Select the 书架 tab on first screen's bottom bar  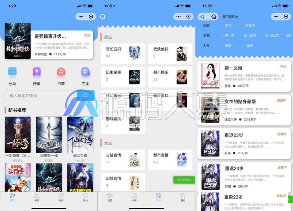(x=37, y=197)
